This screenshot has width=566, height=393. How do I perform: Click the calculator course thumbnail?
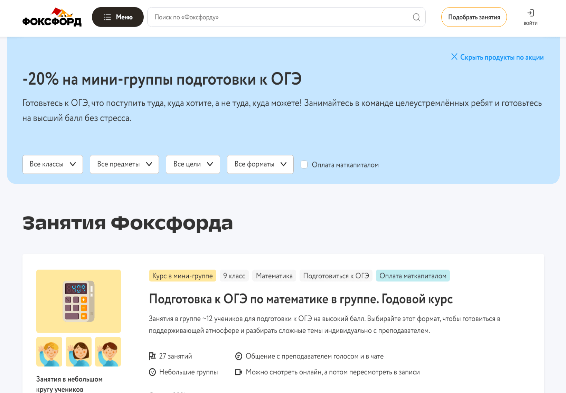coord(78,301)
